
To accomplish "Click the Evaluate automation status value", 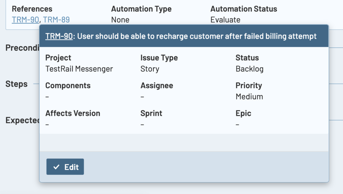I will [225, 20].
